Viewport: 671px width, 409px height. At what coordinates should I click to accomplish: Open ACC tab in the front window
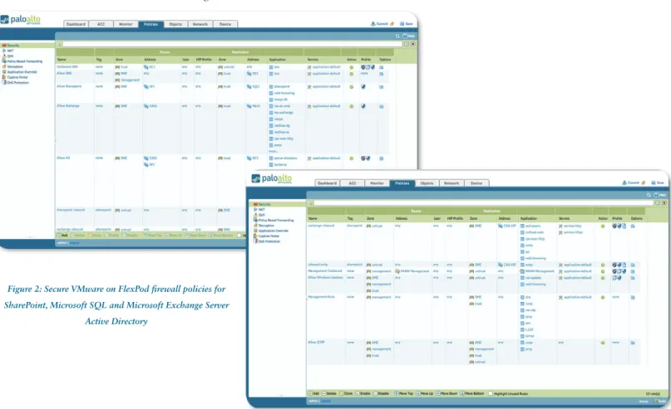click(353, 183)
